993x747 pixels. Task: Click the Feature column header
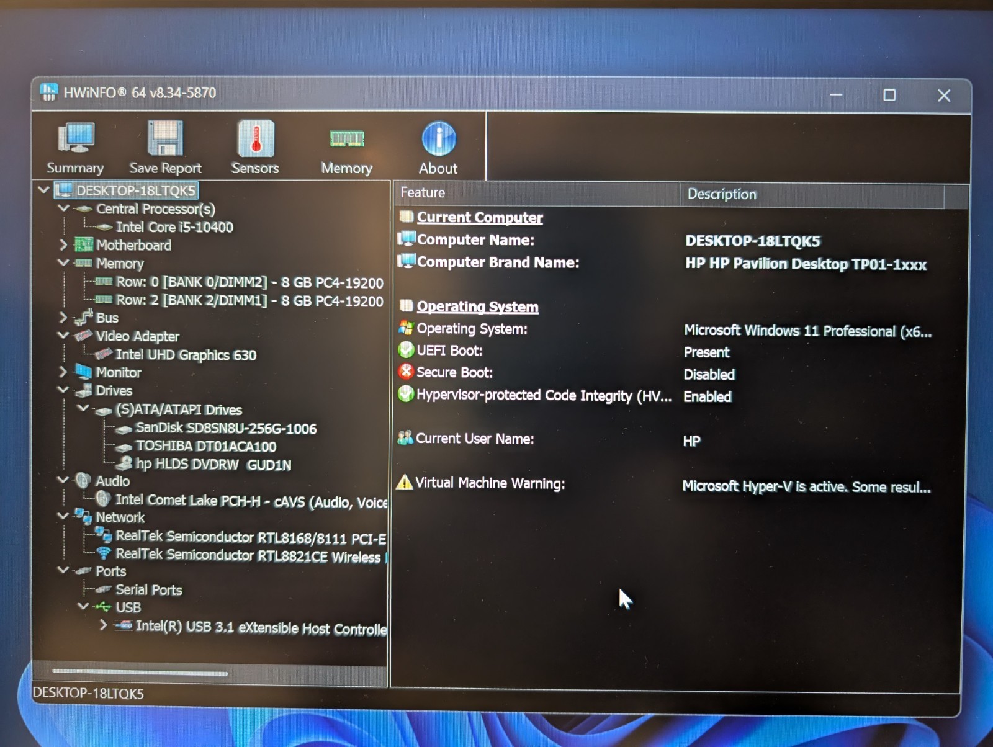click(537, 194)
